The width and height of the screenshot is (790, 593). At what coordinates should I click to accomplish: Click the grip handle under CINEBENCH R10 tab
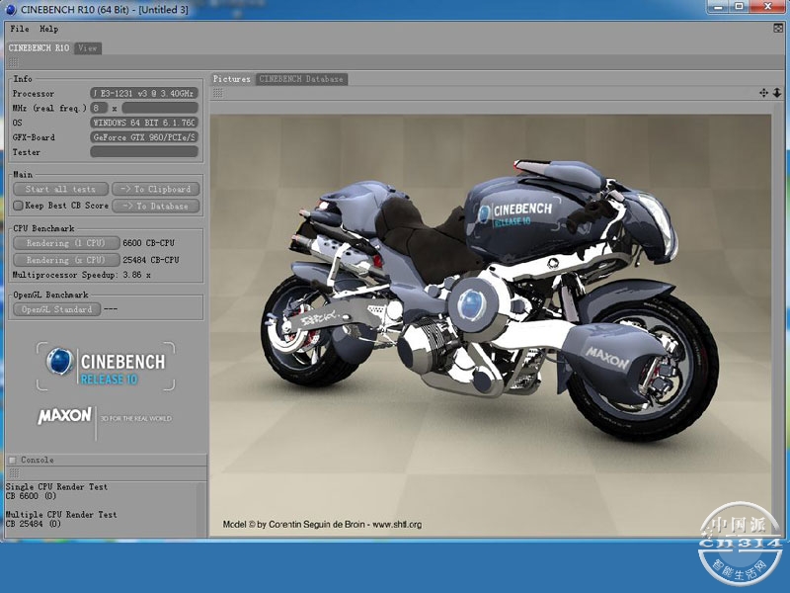click(x=14, y=62)
